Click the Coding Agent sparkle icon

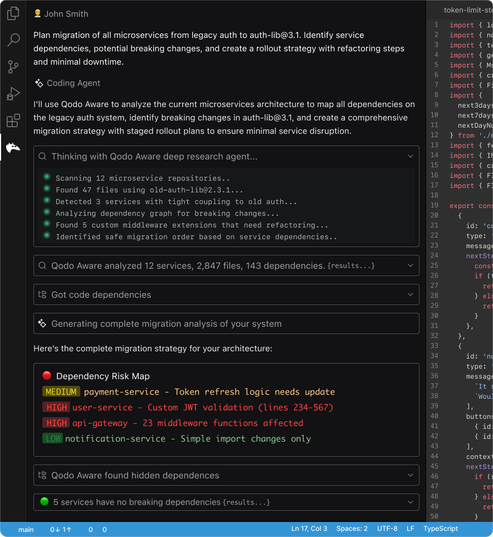pos(38,83)
